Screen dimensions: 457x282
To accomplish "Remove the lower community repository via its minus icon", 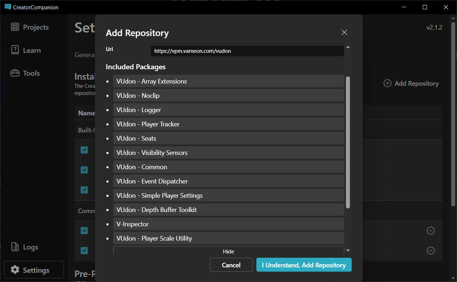I will coord(431,250).
